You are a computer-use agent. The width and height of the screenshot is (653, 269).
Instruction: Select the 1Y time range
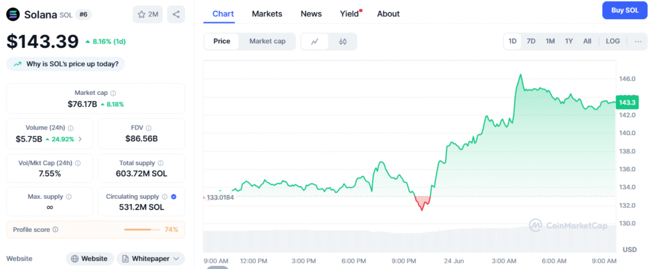(x=569, y=41)
